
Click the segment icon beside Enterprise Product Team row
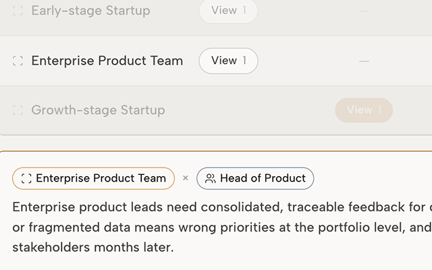click(x=18, y=61)
